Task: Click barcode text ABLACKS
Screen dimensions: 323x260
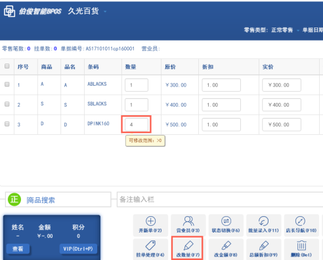Action: coord(97,84)
